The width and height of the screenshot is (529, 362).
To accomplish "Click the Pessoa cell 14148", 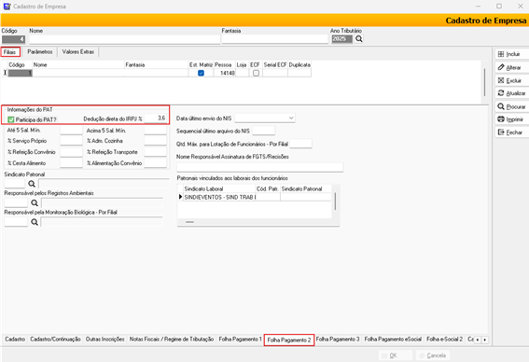I will coord(224,73).
